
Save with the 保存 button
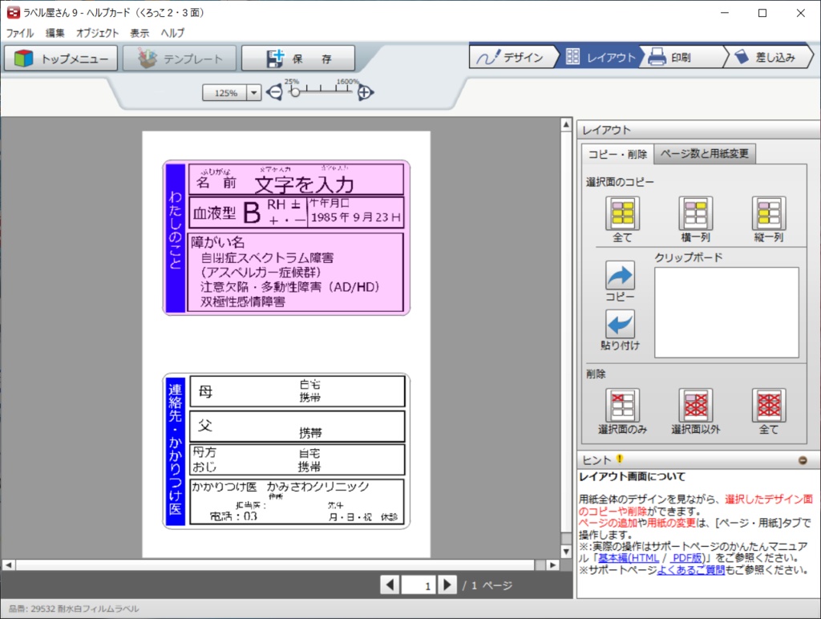[298, 58]
